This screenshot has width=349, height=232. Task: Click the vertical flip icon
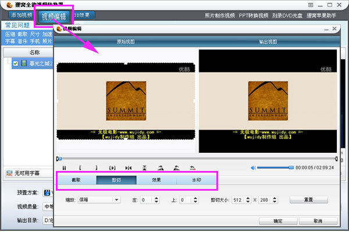144,168
